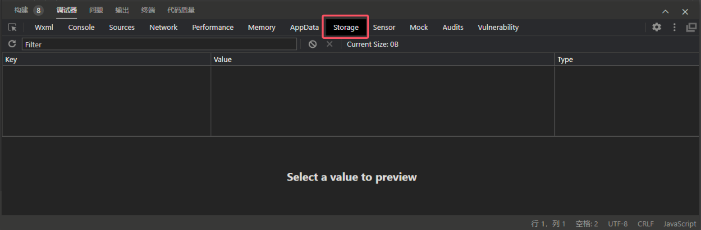The height and width of the screenshot is (230, 701).
Task: Select the JavaScript language mode in status bar
Action: [x=679, y=224]
